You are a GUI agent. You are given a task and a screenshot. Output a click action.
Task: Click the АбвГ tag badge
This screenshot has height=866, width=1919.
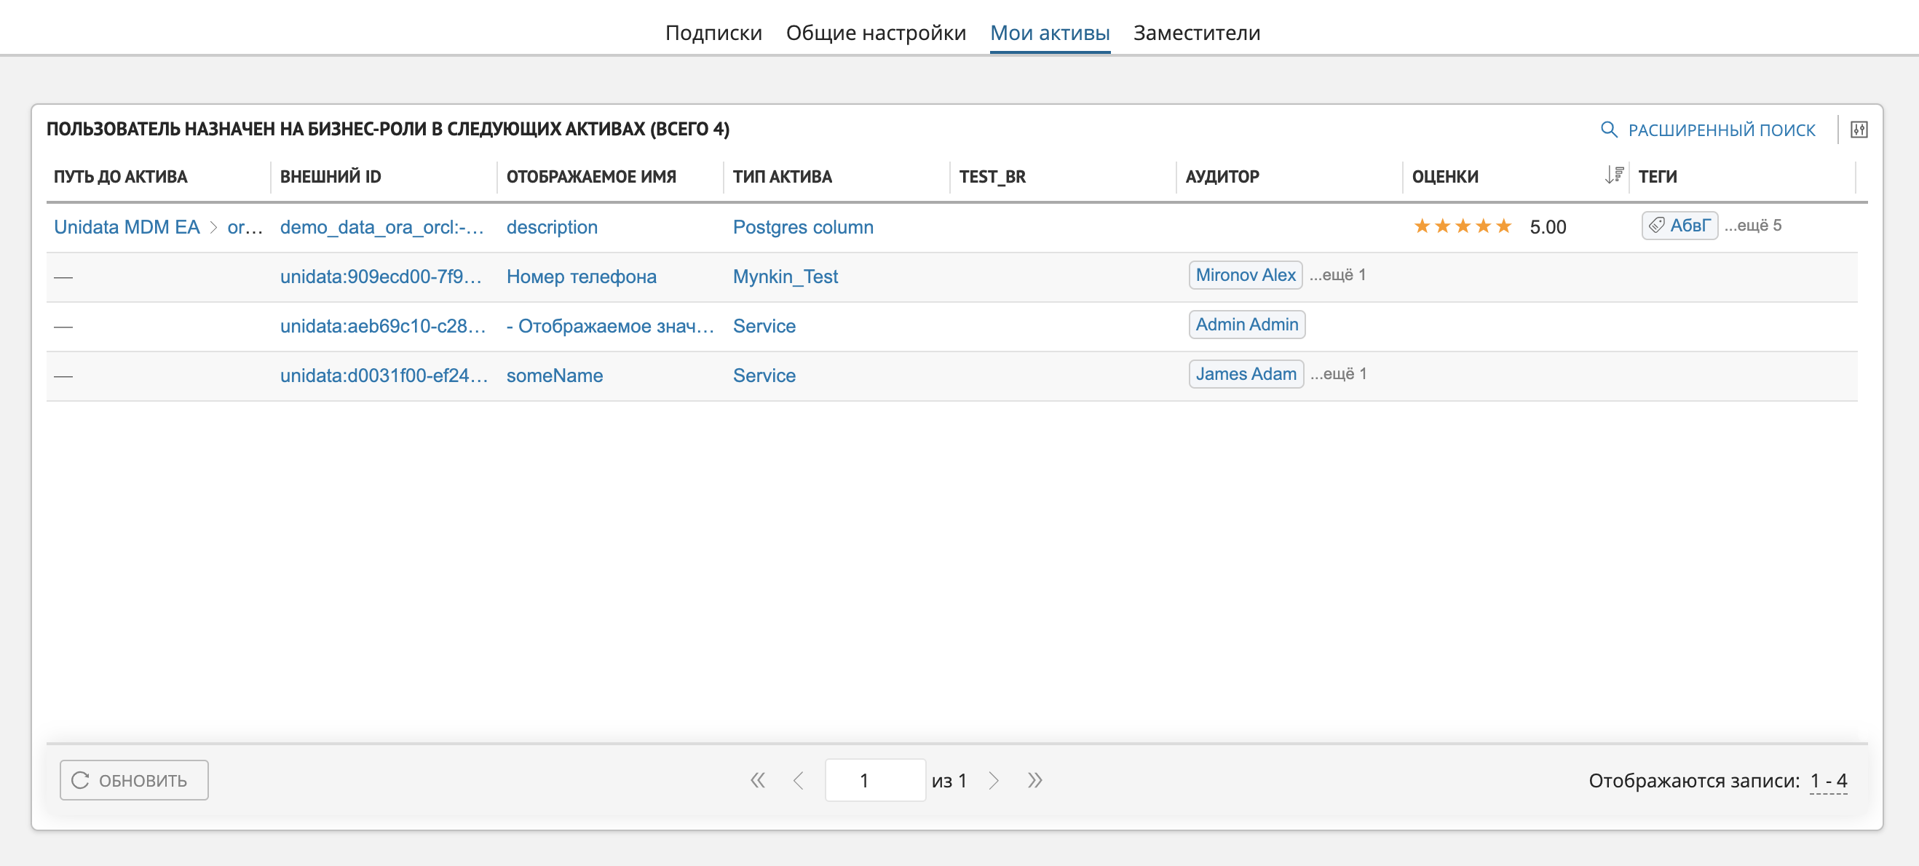click(1679, 225)
